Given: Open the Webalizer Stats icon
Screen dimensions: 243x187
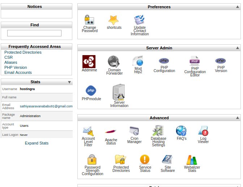Looking at the screenshot, I should (x=192, y=160).
